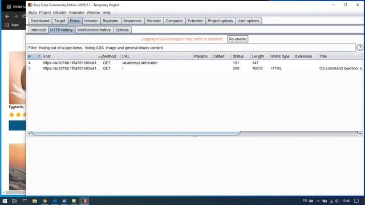The height and width of the screenshot is (205, 365).
Task: Open the Proxy Options sub-tab
Action: pyautogui.click(x=122, y=30)
